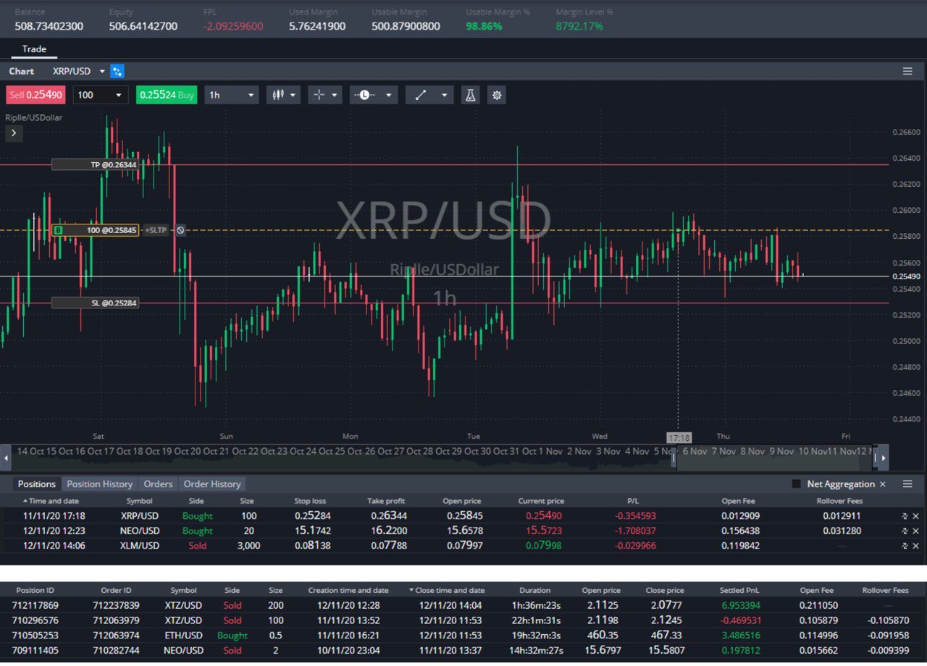Enable the Net Aggregation checkbox
The width and height of the screenshot is (927, 666).
click(797, 484)
